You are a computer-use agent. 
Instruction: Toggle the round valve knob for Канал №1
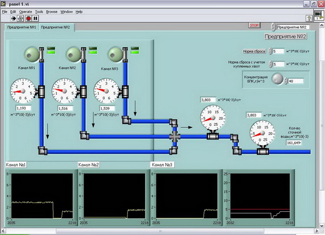point(31,55)
